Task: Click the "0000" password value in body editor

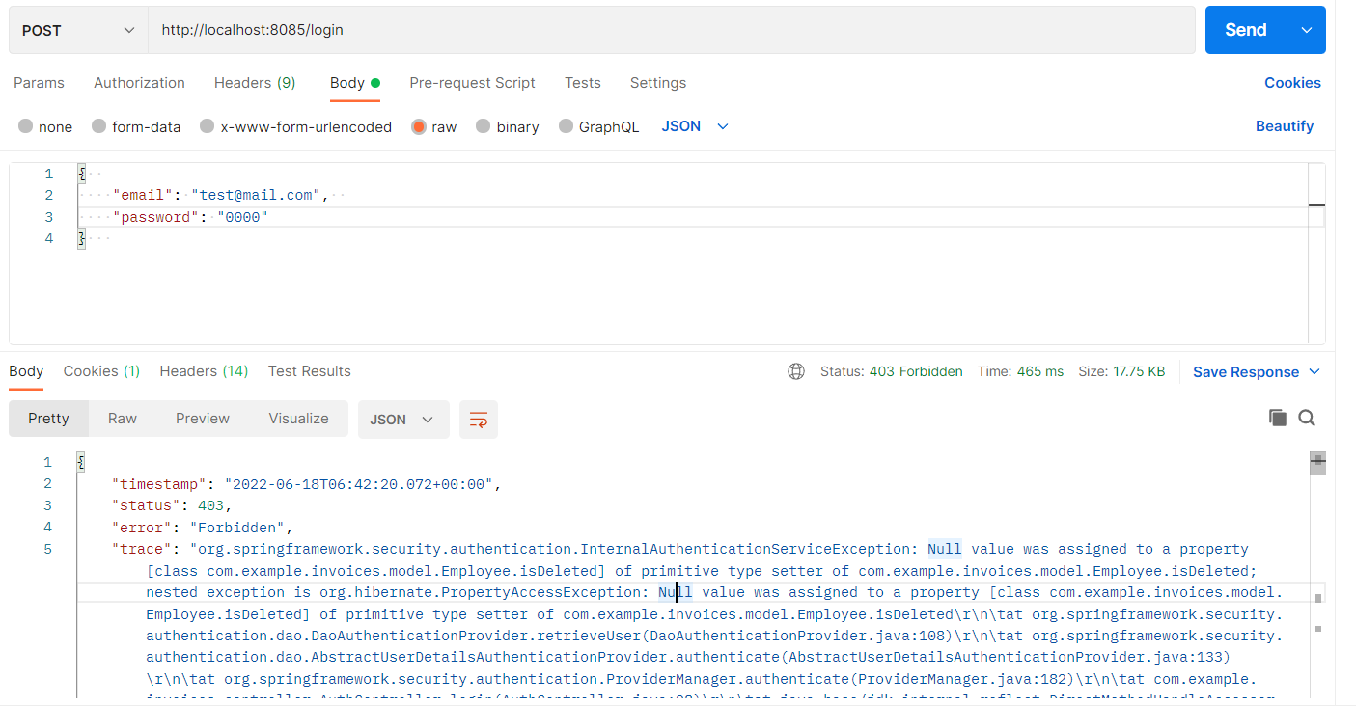Action: pyautogui.click(x=242, y=218)
